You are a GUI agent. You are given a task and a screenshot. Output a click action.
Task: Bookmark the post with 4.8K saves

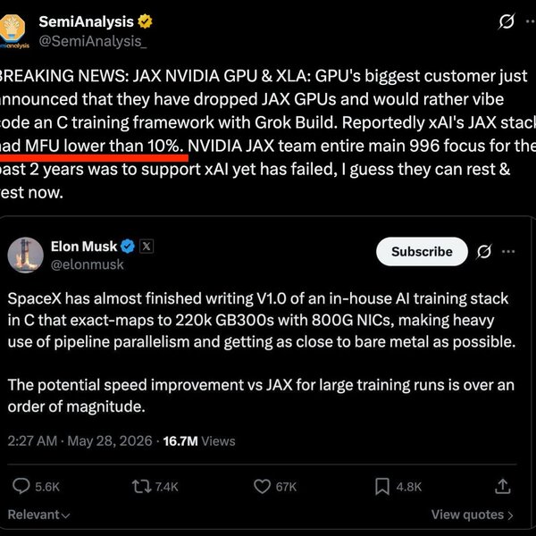[x=382, y=487]
